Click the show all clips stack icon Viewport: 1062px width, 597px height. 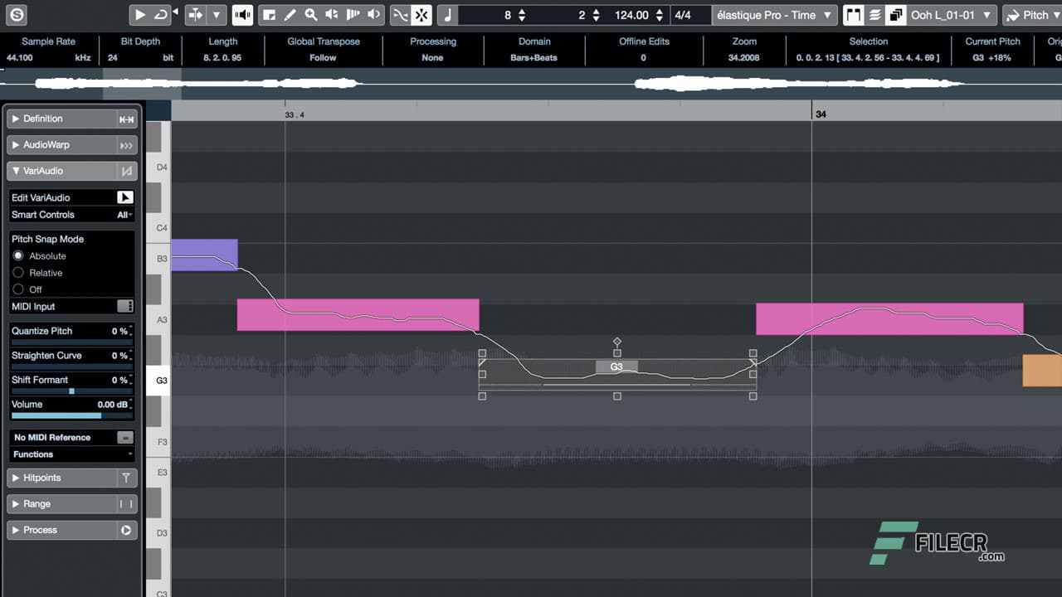(x=894, y=14)
